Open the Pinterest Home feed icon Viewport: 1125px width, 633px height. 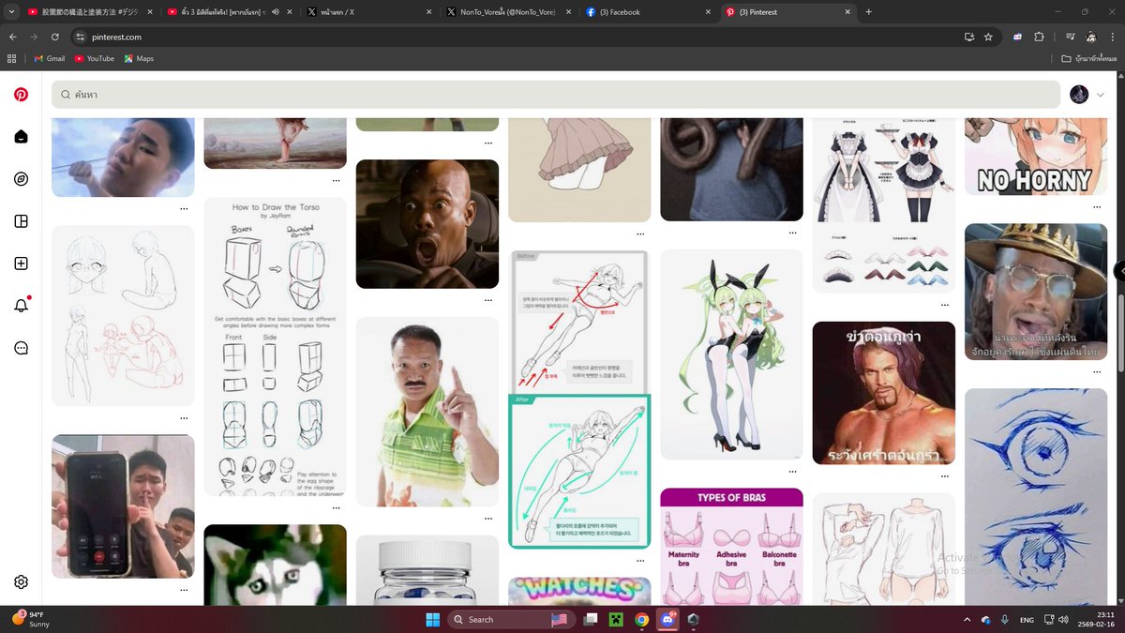(x=21, y=137)
